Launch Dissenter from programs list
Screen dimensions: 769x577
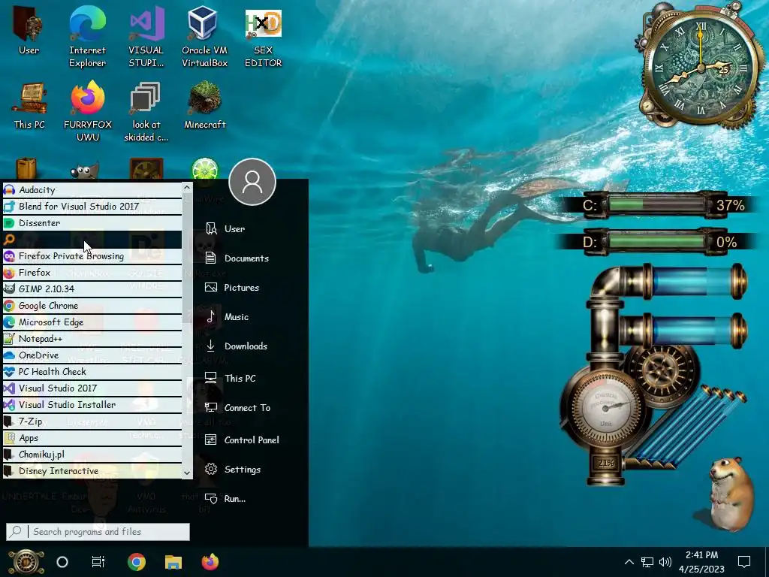coord(92,223)
